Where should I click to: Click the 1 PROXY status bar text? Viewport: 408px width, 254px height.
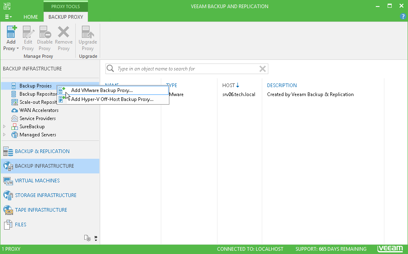[x=11, y=249]
